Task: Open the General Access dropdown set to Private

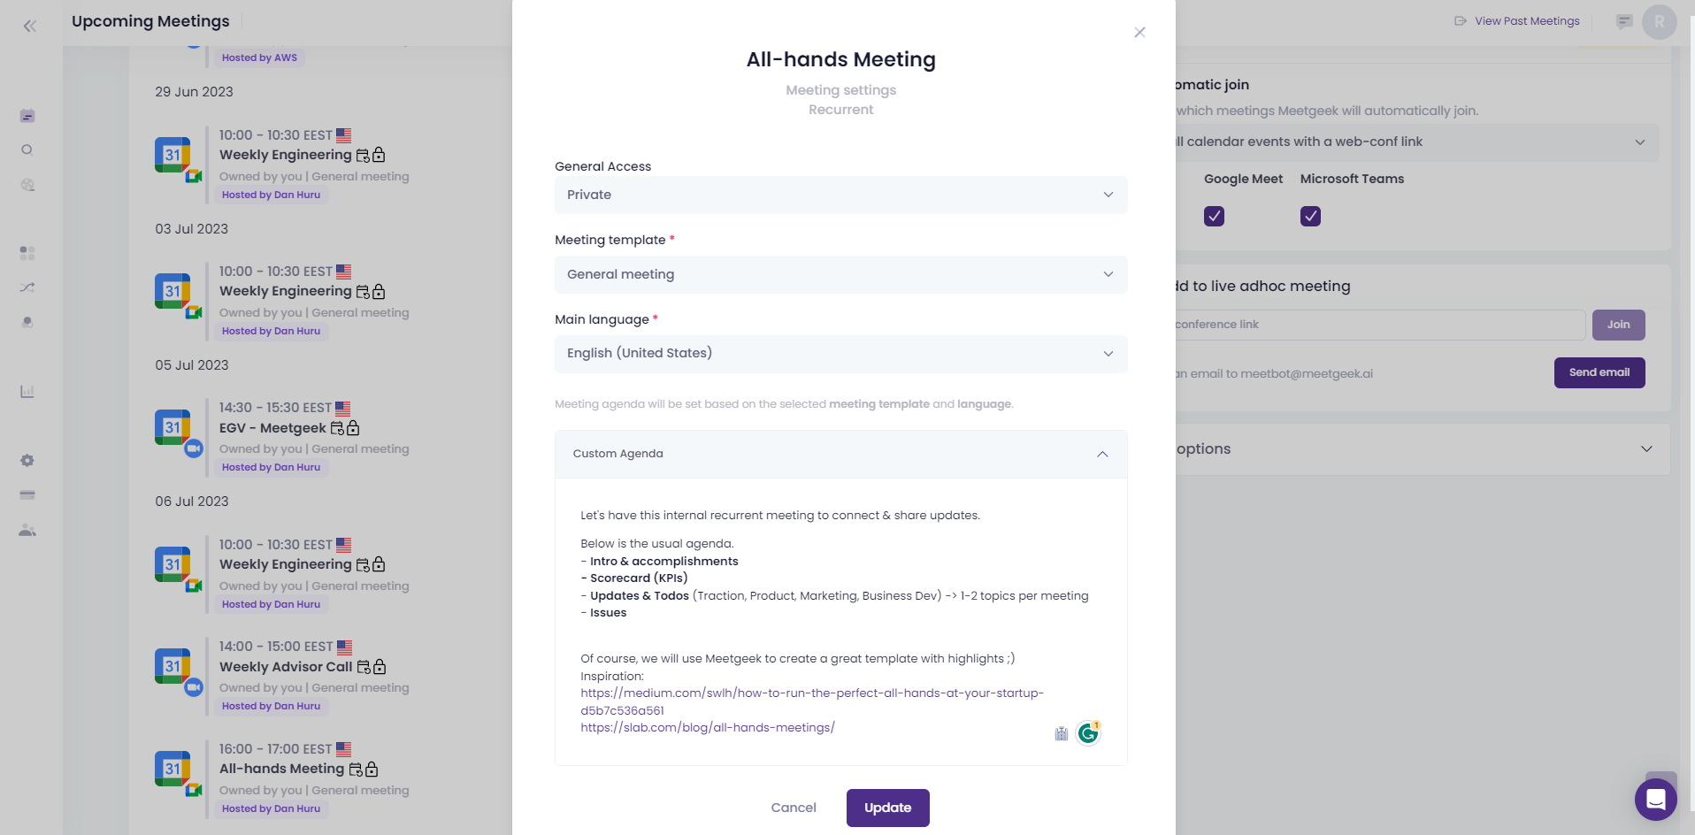Action: (840, 195)
